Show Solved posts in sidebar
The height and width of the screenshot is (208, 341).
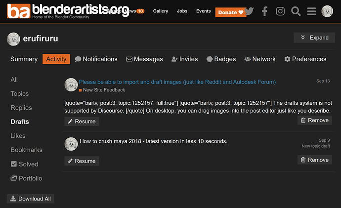click(x=24, y=164)
